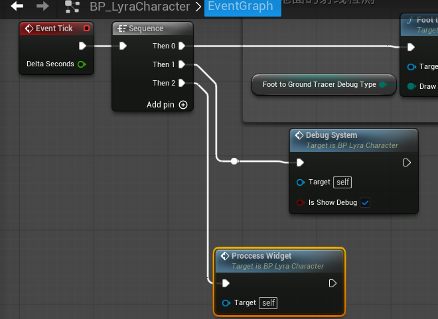This screenshot has width=438, height=319.
Task: Click the Then 0 execution pin
Action: (x=182, y=46)
